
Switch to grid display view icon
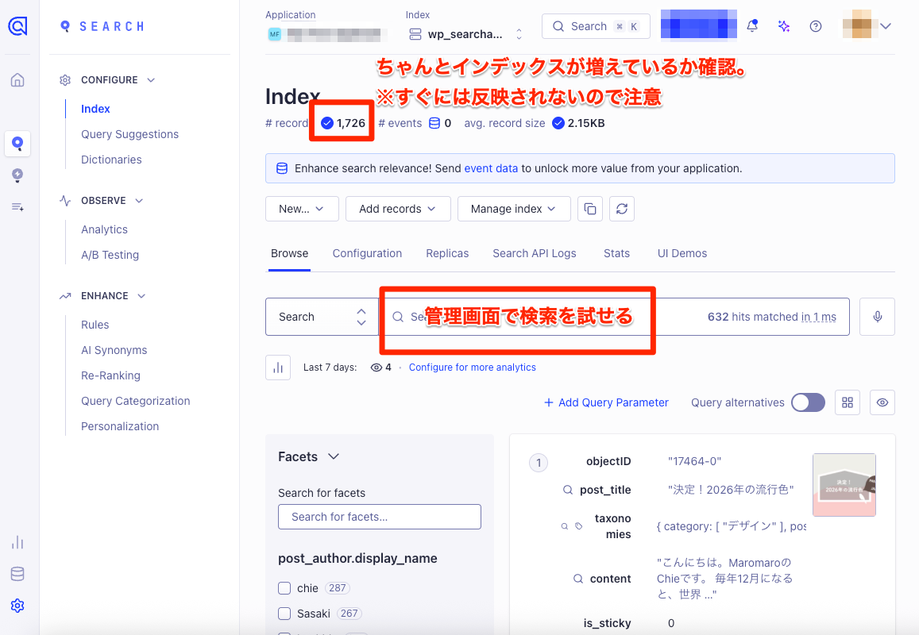pyautogui.click(x=848, y=402)
